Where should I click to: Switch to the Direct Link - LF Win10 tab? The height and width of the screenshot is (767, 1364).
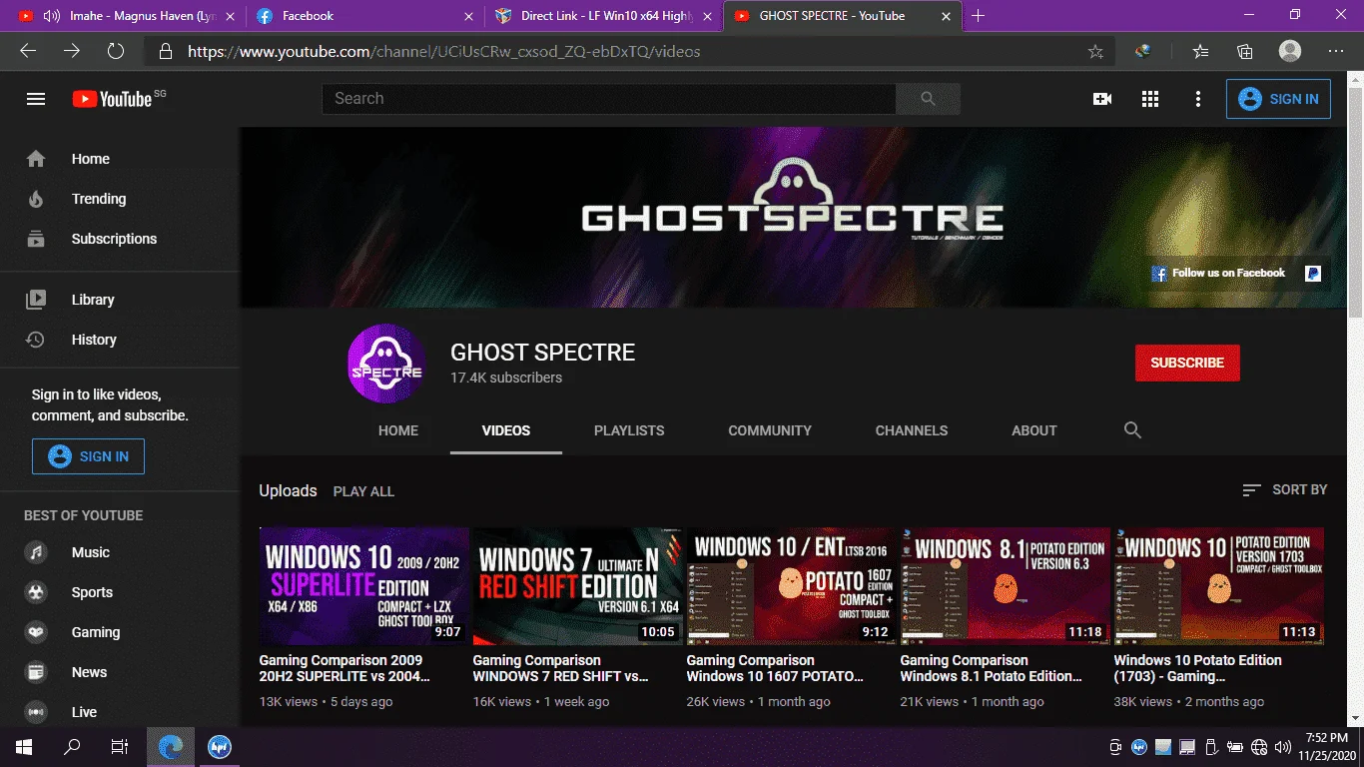click(x=603, y=16)
